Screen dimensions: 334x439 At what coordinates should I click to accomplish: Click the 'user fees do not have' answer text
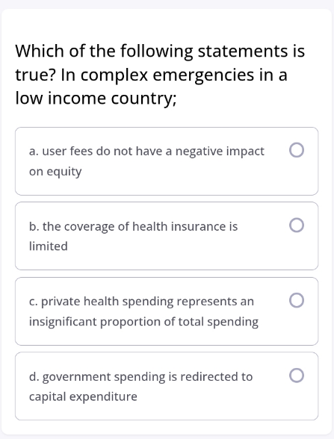pyautogui.click(x=146, y=161)
